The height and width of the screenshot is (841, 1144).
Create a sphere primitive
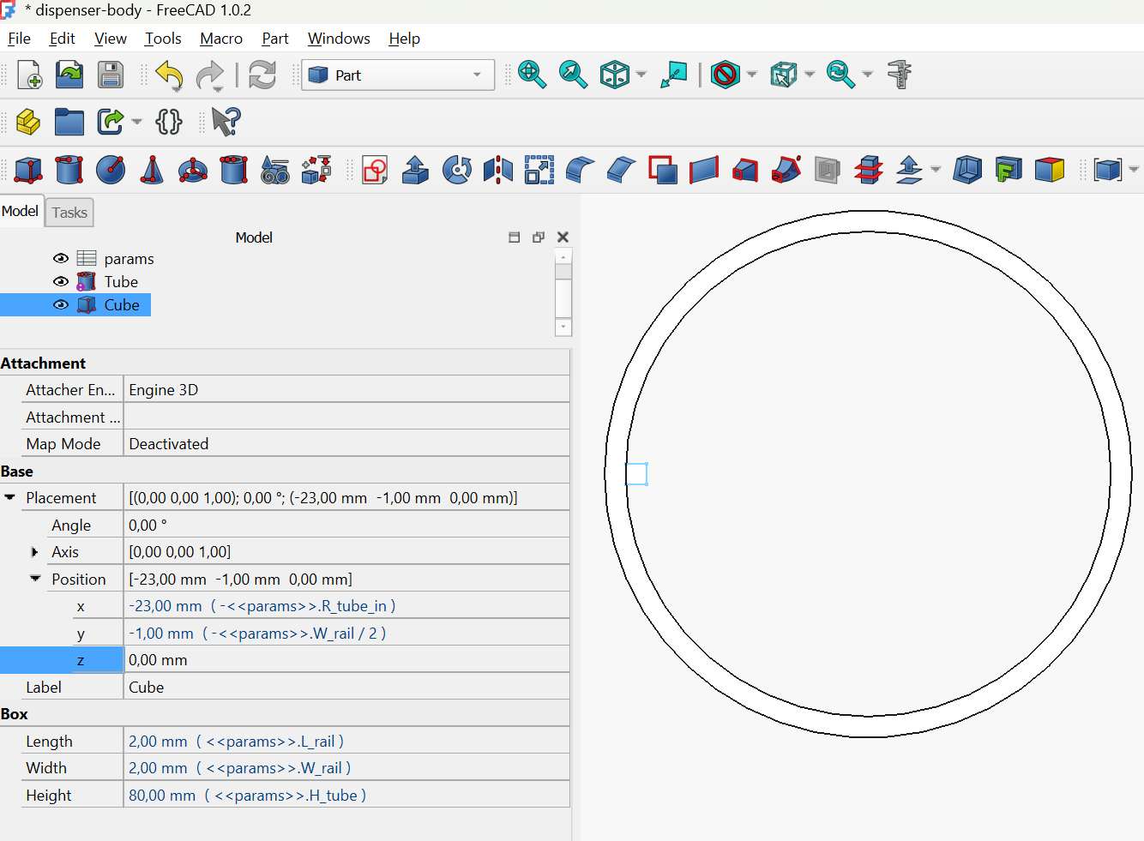111,170
